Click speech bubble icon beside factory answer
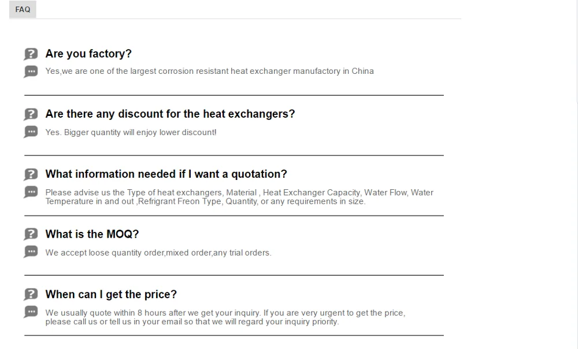 coord(31,72)
